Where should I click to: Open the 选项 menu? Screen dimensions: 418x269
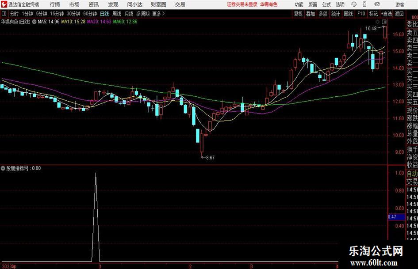click(340, 4)
